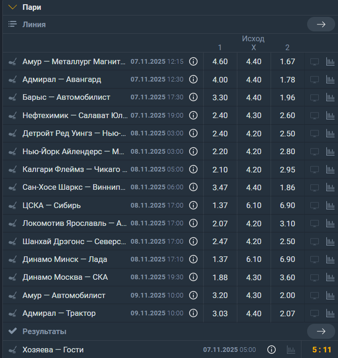Click info icon for Динамо Минск — Лада
Viewport: 338px width, 358px height.
click(x=193, y=259)
